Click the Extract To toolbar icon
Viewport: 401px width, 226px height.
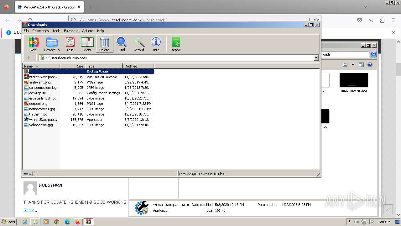pyautogui.click(x=52, y=44)
